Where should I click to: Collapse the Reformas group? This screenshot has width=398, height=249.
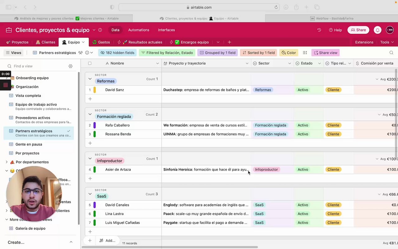pyautogui.click(x=90, y=79)
